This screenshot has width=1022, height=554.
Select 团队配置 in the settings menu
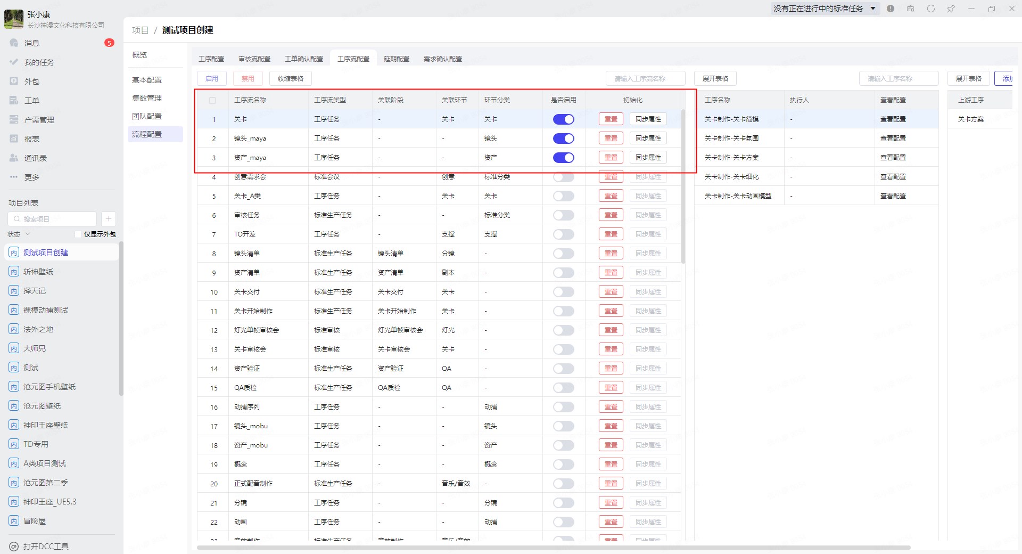click(x=147, y=116)
